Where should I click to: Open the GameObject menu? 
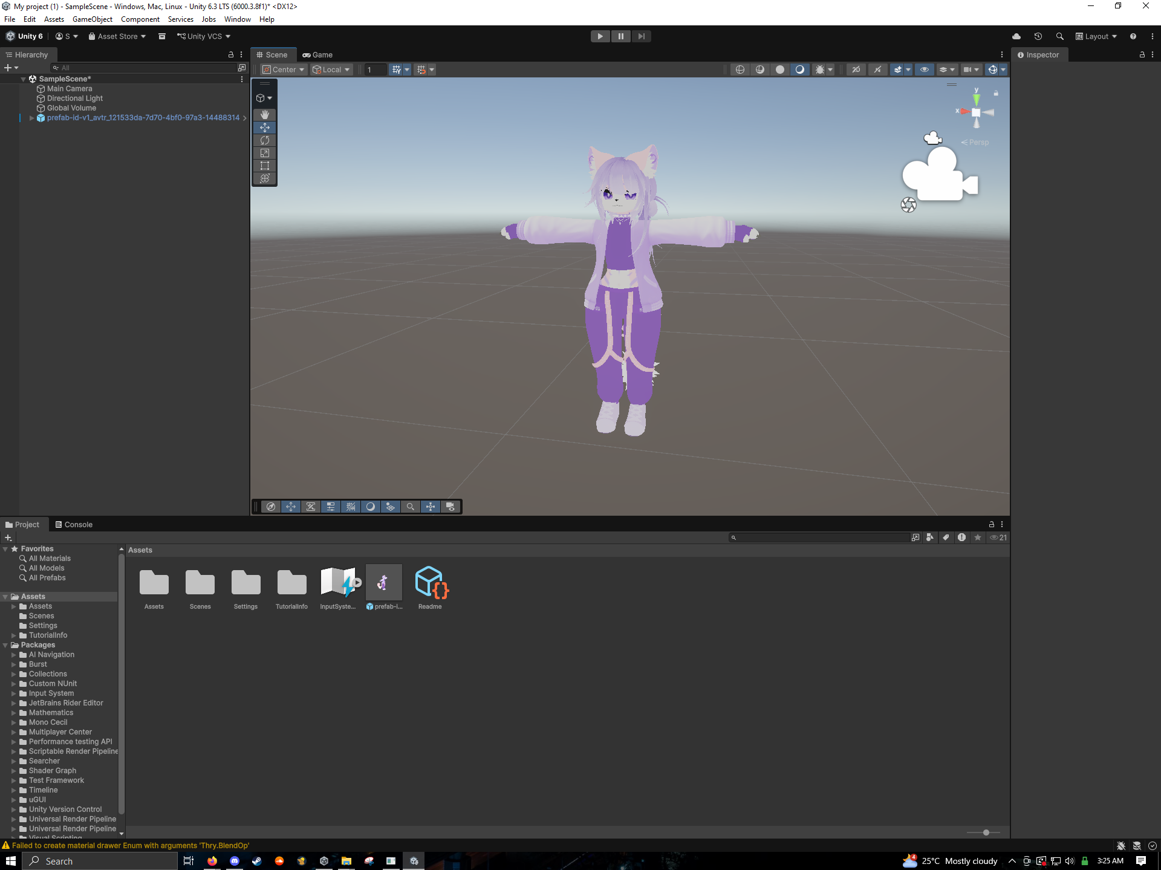pyautogui.click(x=93, y=19)
